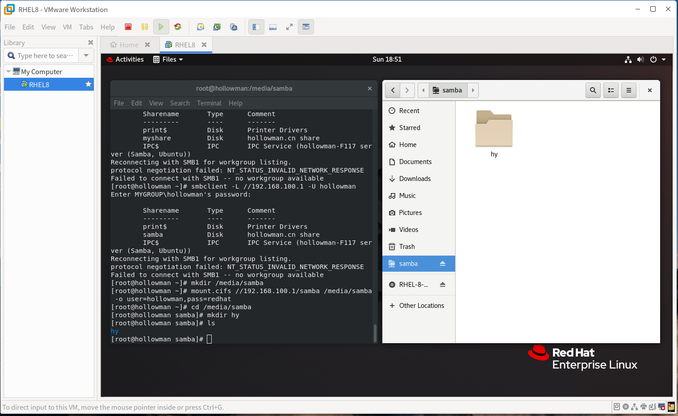Viewport: 678px width, 416px height.
Task: Open the GNOME system menu arrow
Action: [664, 59]
